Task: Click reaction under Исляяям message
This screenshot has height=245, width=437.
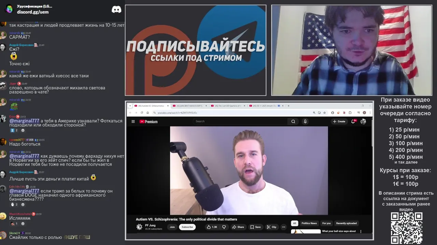Action: pos(14,224)
